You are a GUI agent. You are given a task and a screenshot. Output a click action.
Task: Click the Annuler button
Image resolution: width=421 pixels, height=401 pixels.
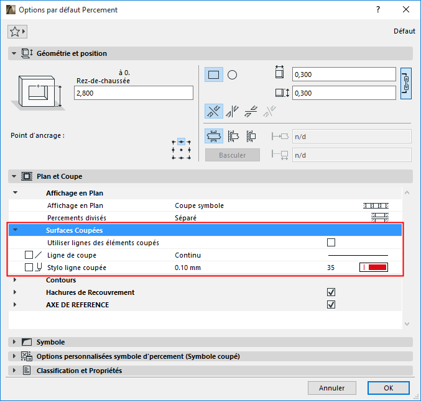332,388
